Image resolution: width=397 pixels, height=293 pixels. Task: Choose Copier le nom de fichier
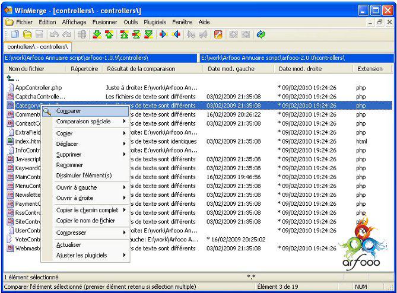coord(85,221)
